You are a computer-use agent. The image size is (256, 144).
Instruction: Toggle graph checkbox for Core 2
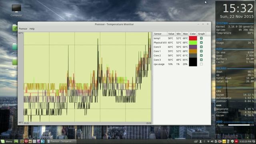point(201,56)
